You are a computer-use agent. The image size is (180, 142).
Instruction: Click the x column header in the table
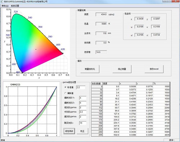tap(128, 84)
